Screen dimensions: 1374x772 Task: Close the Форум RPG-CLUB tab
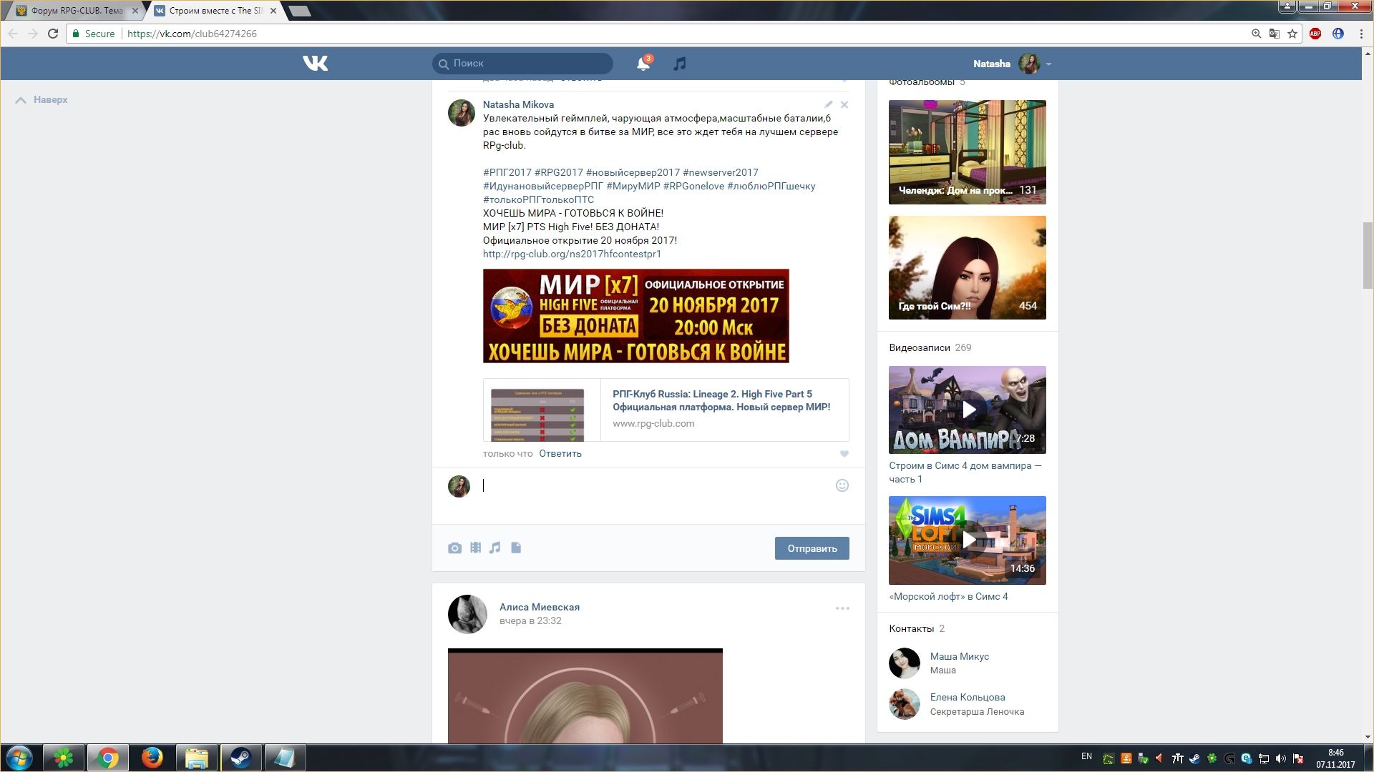point(135,11)
